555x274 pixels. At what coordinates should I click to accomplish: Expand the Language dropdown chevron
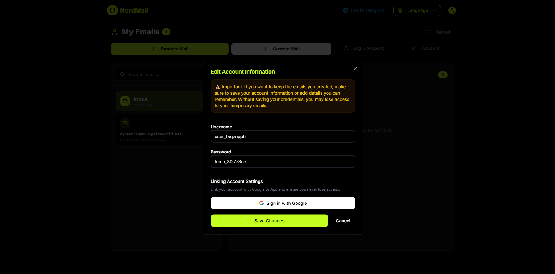(434, 10)
